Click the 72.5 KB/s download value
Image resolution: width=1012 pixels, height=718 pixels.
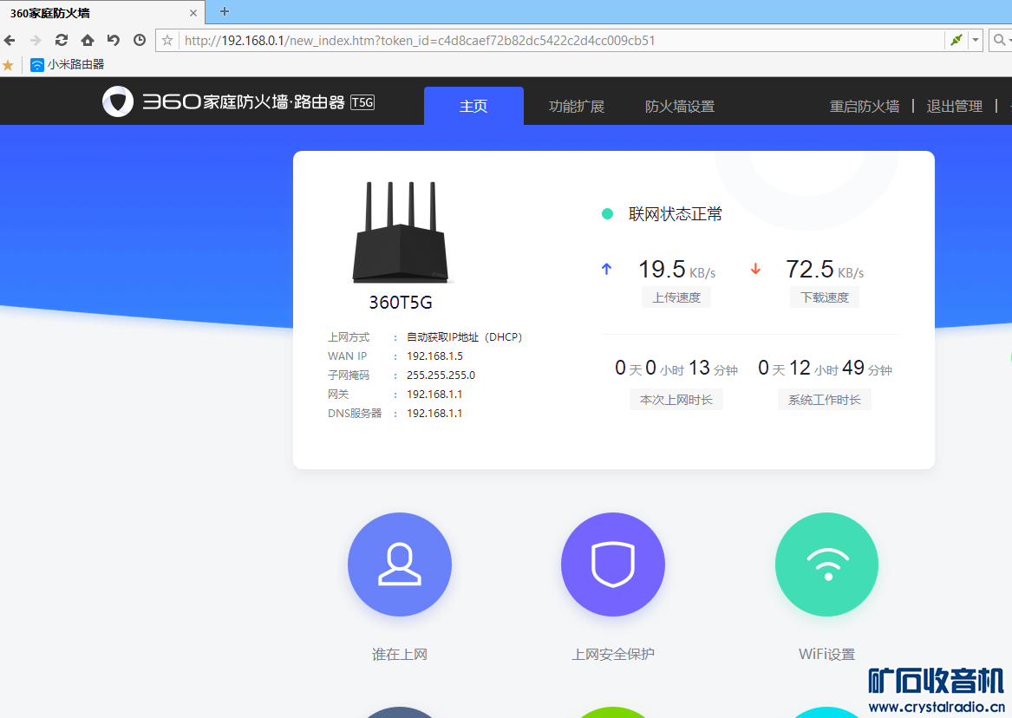click(x=824, y=269)
